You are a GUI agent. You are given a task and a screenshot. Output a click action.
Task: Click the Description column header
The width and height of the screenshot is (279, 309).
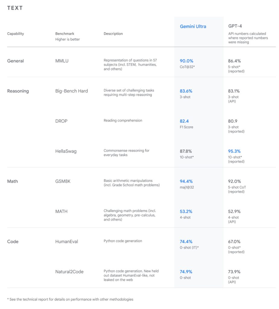113,34
